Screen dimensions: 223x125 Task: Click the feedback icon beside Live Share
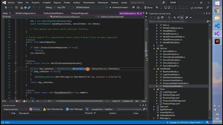(208, 8)
